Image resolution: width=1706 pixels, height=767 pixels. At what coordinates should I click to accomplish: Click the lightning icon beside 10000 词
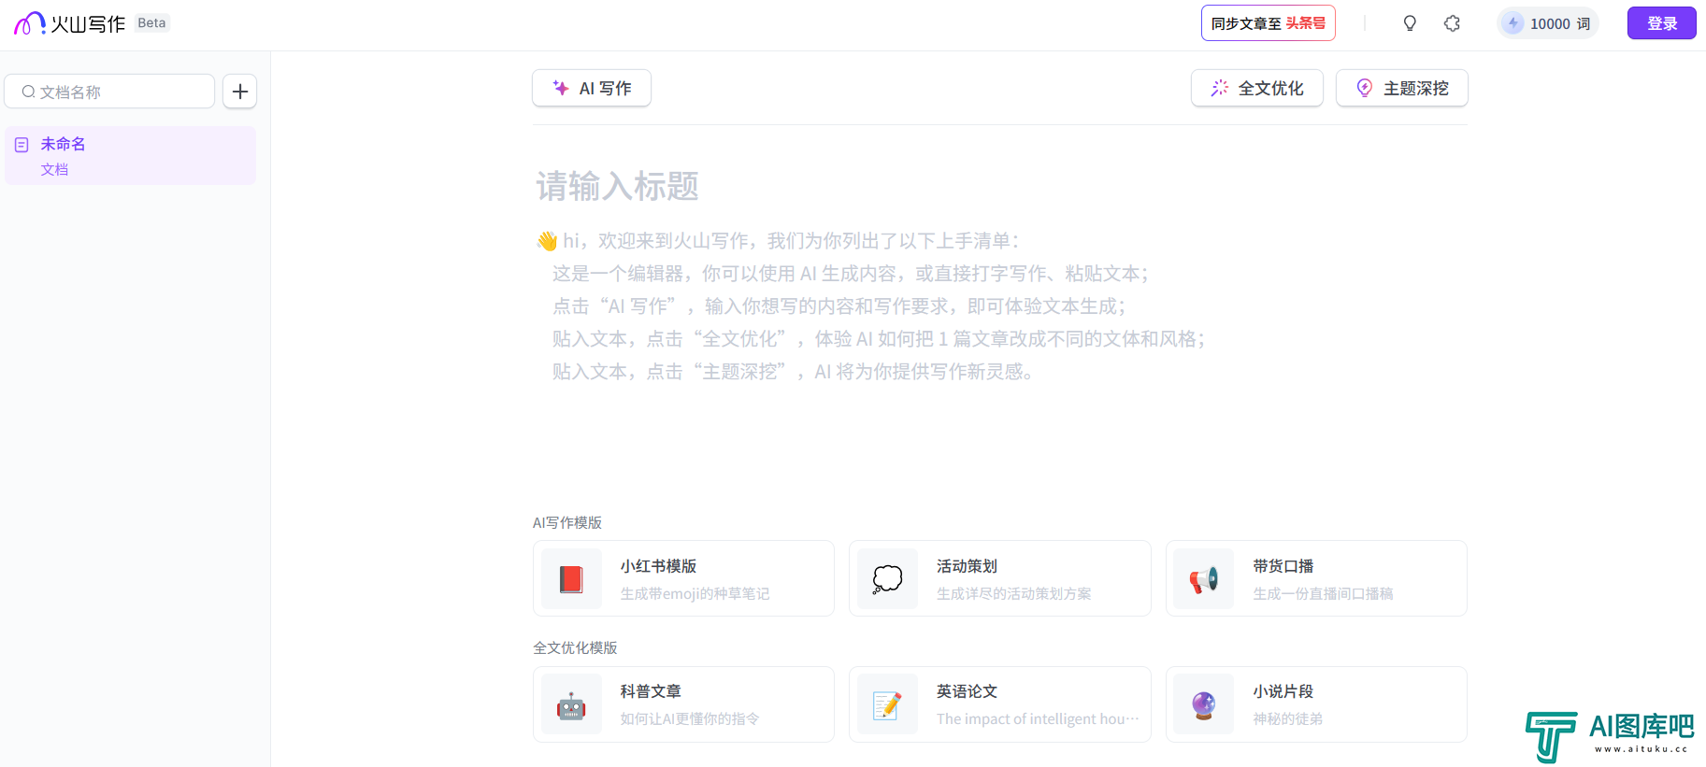[x=1513, y=23]
